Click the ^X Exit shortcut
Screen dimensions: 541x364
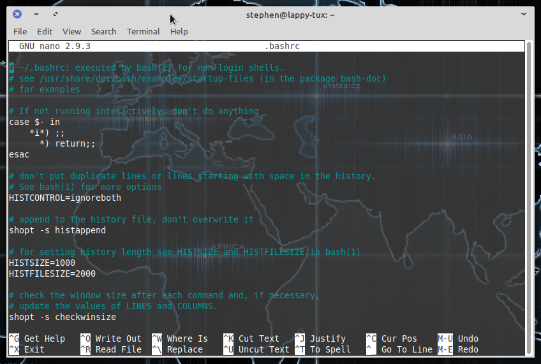(27, 349)
